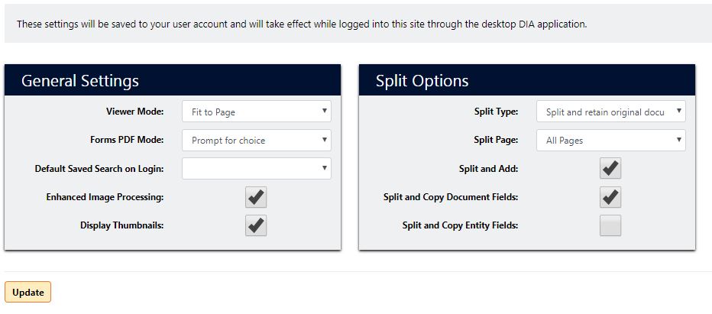The image size is (712, 314).
Task: Open the Forms PDF Mode dropdown
Action: [x=257, y=140]
